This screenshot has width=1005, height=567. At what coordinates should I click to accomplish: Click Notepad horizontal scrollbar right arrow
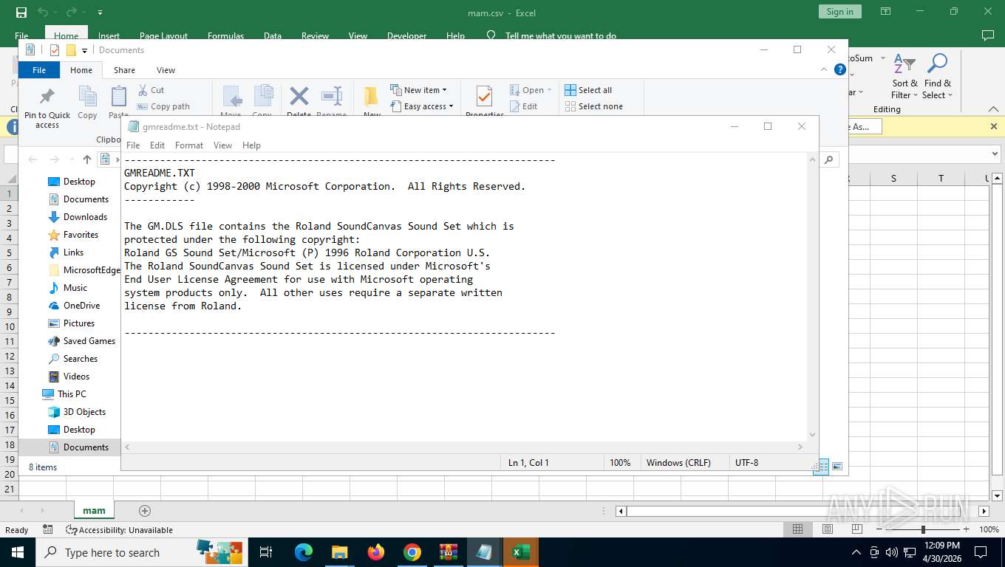pyautogui.click(x=800, y=447)
